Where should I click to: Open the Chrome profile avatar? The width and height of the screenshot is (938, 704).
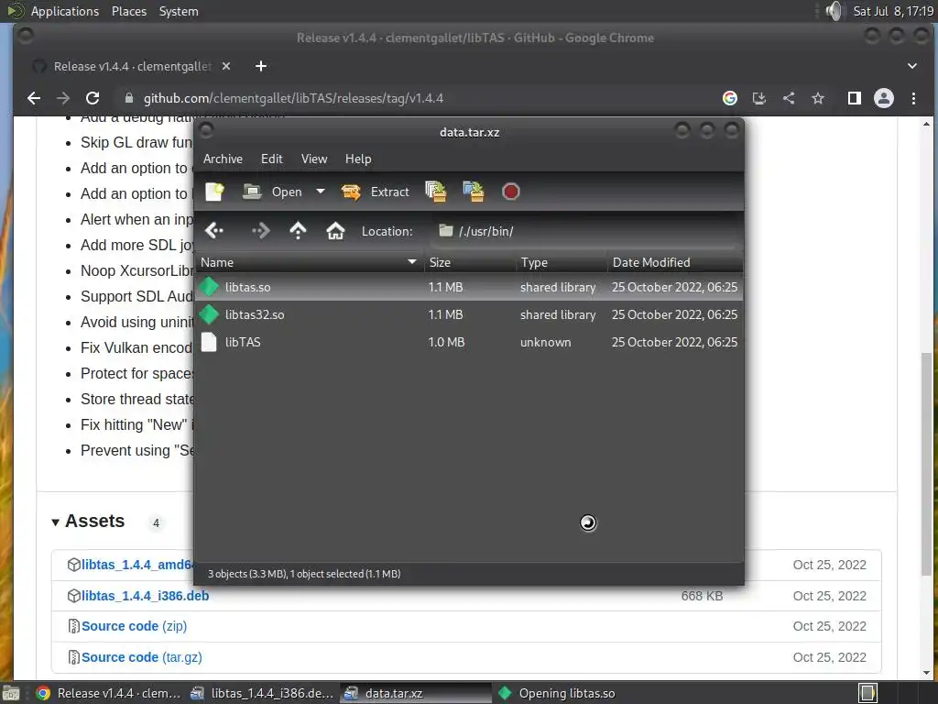point(884,98)
